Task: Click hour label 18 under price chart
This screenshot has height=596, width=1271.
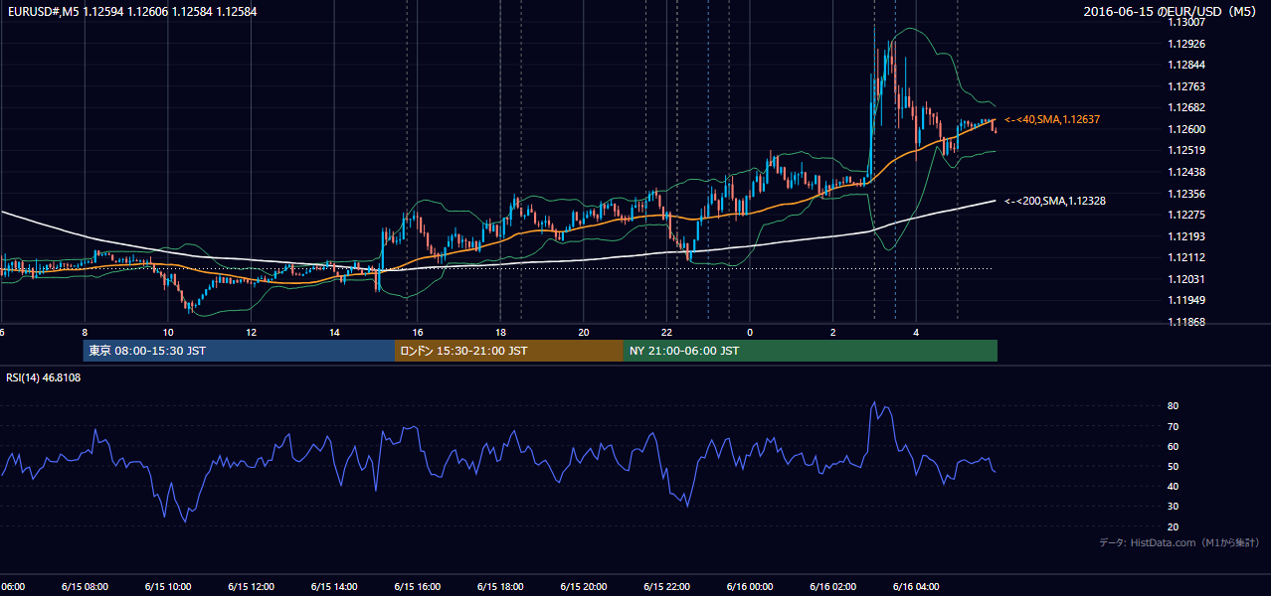Action: [x=500, y=332]
